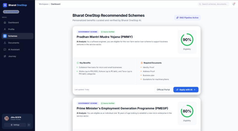Screen dimensions: 238x131
Task: Focus the Search schemes, documents field
Action: pos(213,4)
